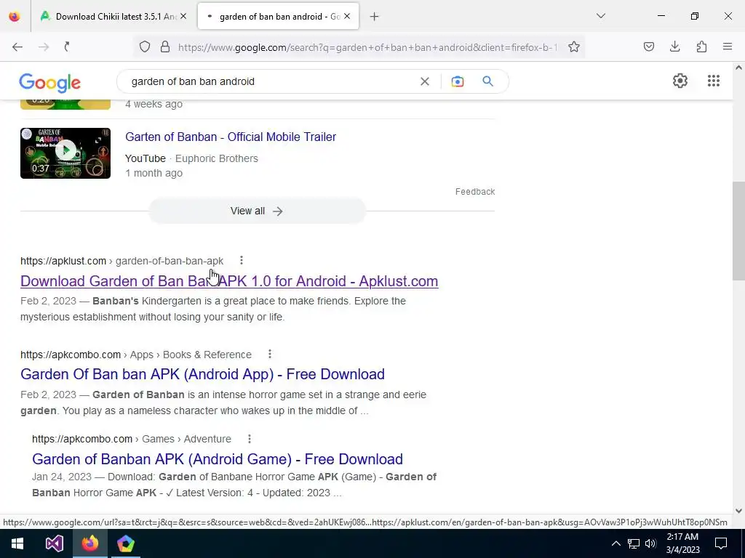Click the Feedback link under videos
The height and width of the screenshot is (558, 745).
[475, 192]
